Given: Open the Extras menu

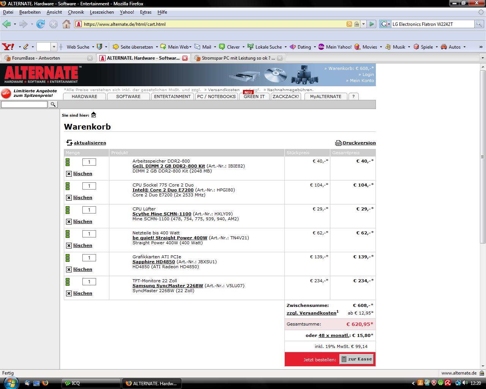Looking at the screenshot, I should click(x=146, y=12).
